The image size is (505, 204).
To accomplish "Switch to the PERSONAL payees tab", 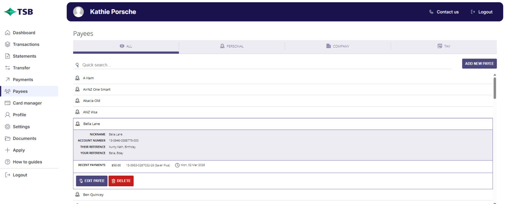I will (x=232, y=46).
